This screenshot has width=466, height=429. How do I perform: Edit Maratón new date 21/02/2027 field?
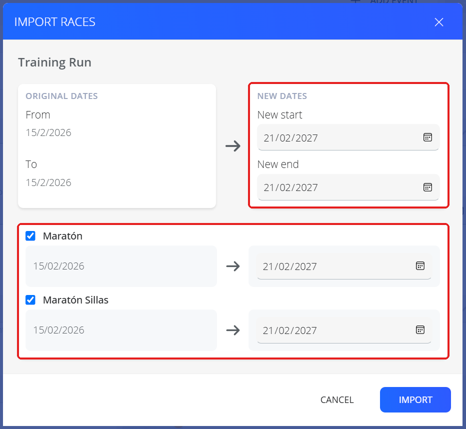coord(344,266)
